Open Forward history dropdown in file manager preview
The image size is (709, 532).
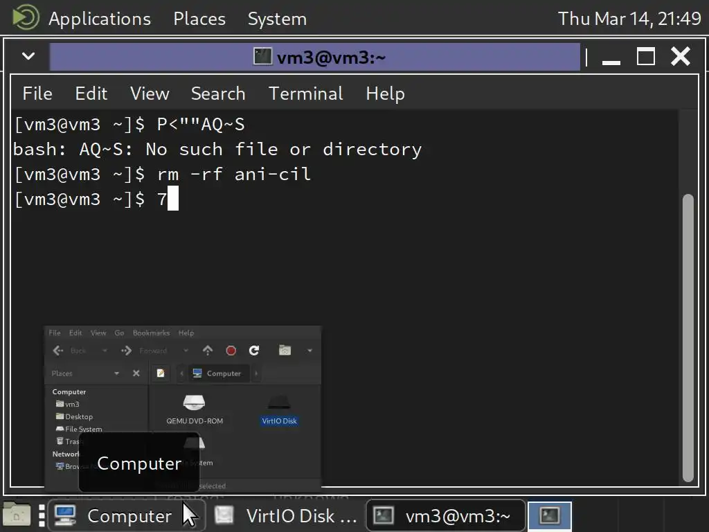pos(186,351)
